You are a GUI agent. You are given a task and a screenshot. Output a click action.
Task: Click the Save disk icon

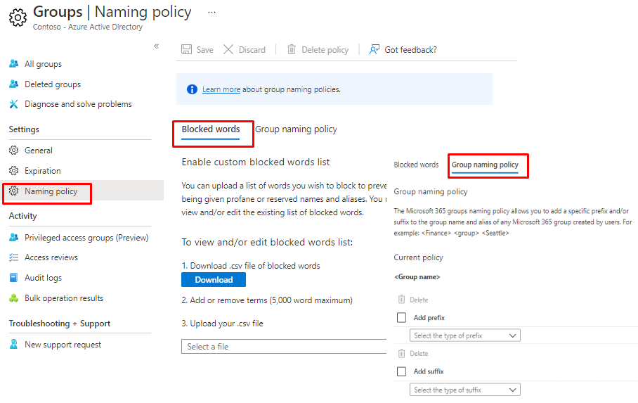pyautogui.click(x=187, y=50)
